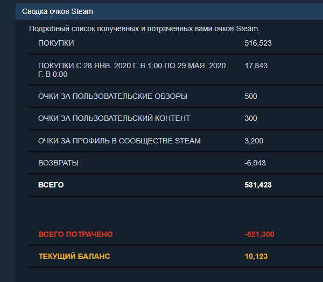Click "ОЧКИ ЗА ПОЛЬЗОВАТЕЛЬСКИЕ ОБЗОРЫ" label

(x=113, y=96)
